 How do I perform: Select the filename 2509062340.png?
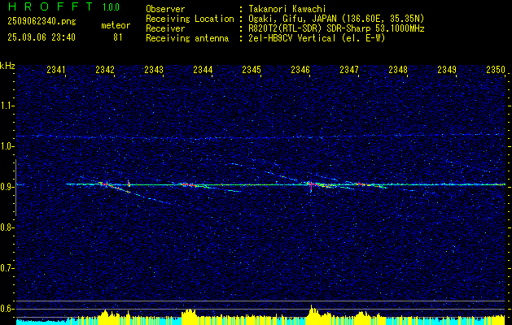coord(42,22)
